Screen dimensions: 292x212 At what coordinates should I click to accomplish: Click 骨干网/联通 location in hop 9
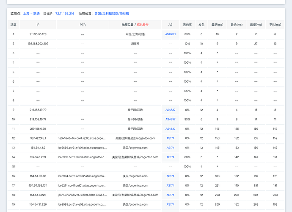(x=135, y=110)
